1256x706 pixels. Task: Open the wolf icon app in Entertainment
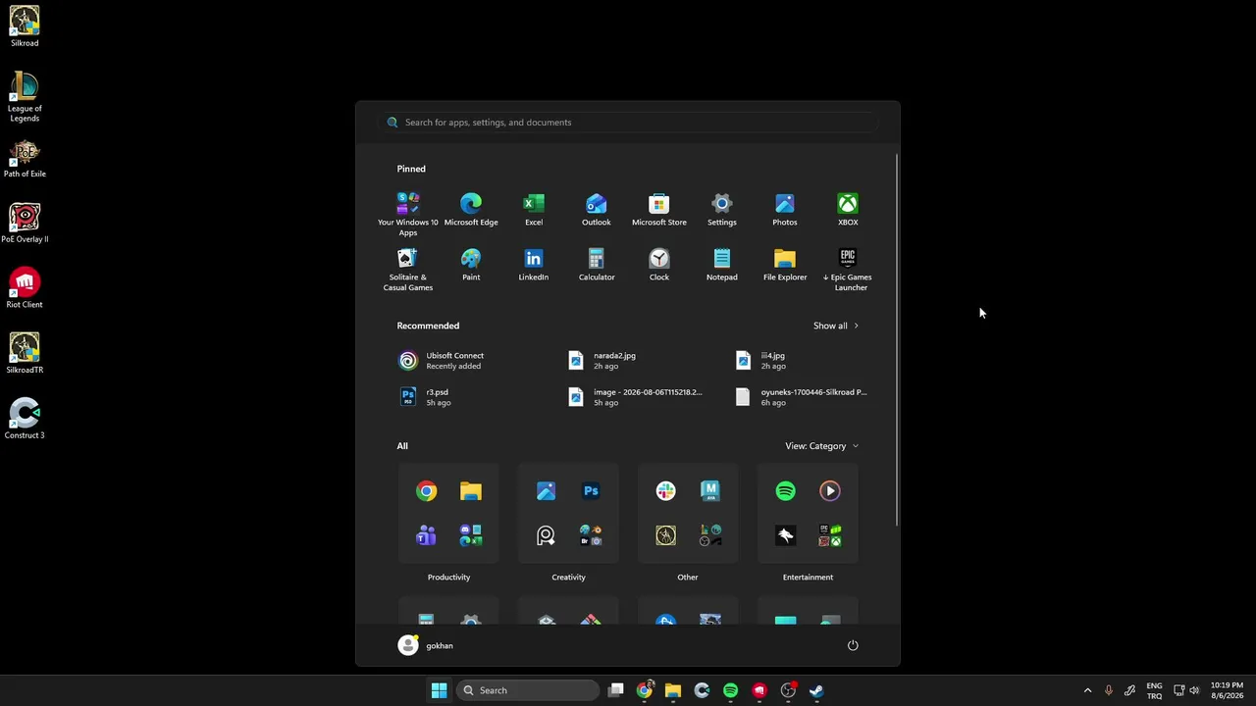[x=786, y=535]
